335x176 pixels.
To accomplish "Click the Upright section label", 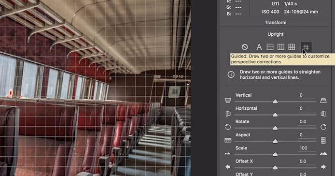I will (x=276, y=34).
